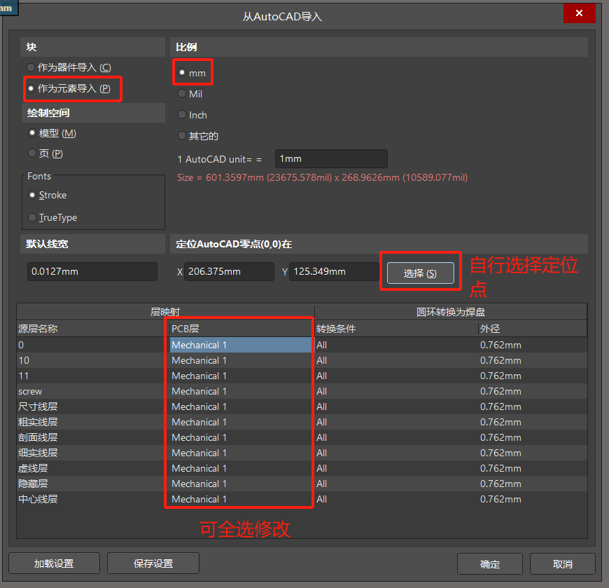The height and width of the screenshot is (588, 609).
Task: Open PCB层 dropdown for 中心线层
Action: pos(241,499)
